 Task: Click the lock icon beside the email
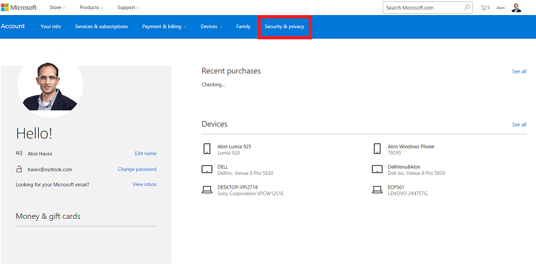(x=19, y=169)
